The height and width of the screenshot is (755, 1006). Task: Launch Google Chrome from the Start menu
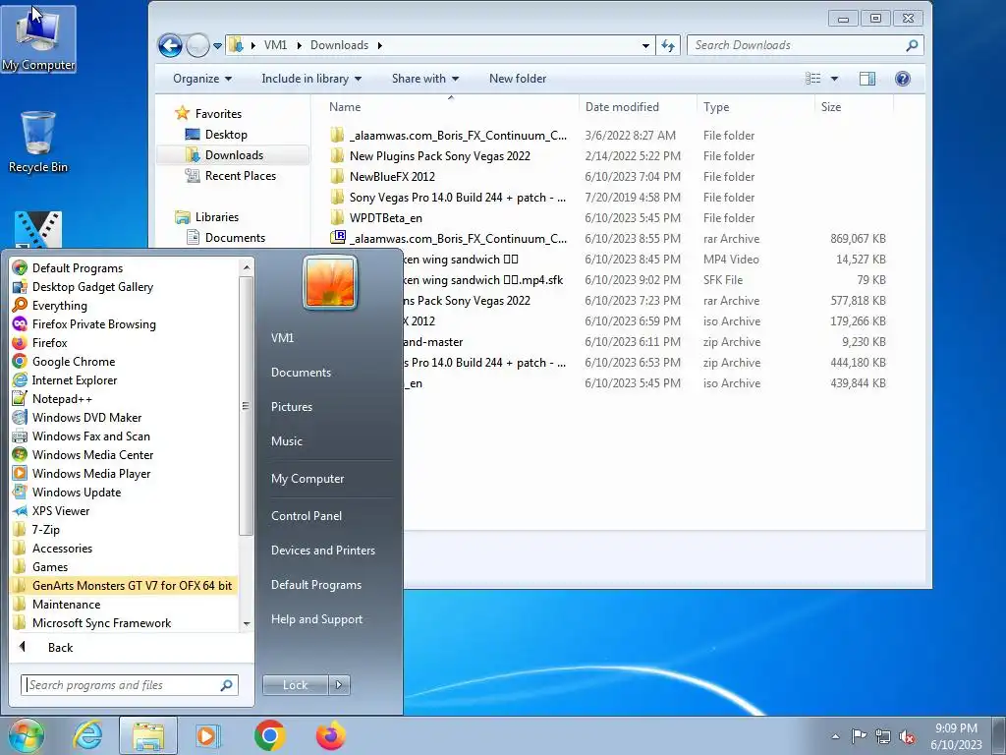tap(73, 361)
